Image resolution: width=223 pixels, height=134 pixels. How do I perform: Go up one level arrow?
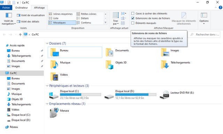click(x=20, y=35)
